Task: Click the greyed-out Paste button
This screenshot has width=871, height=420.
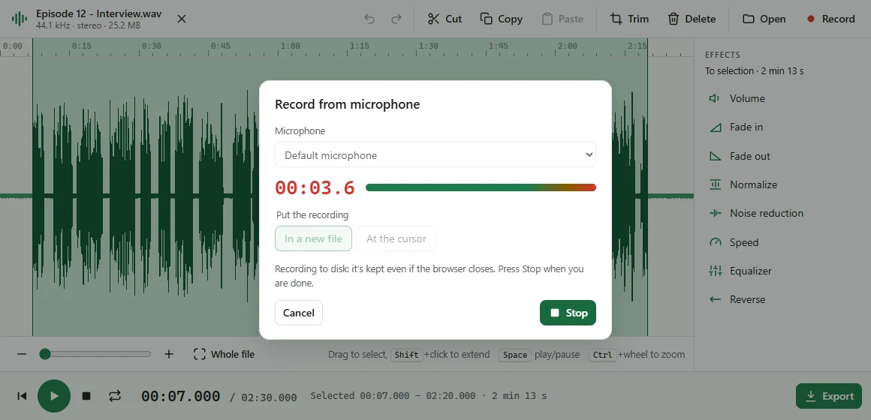Action: [x=562, y=19]
